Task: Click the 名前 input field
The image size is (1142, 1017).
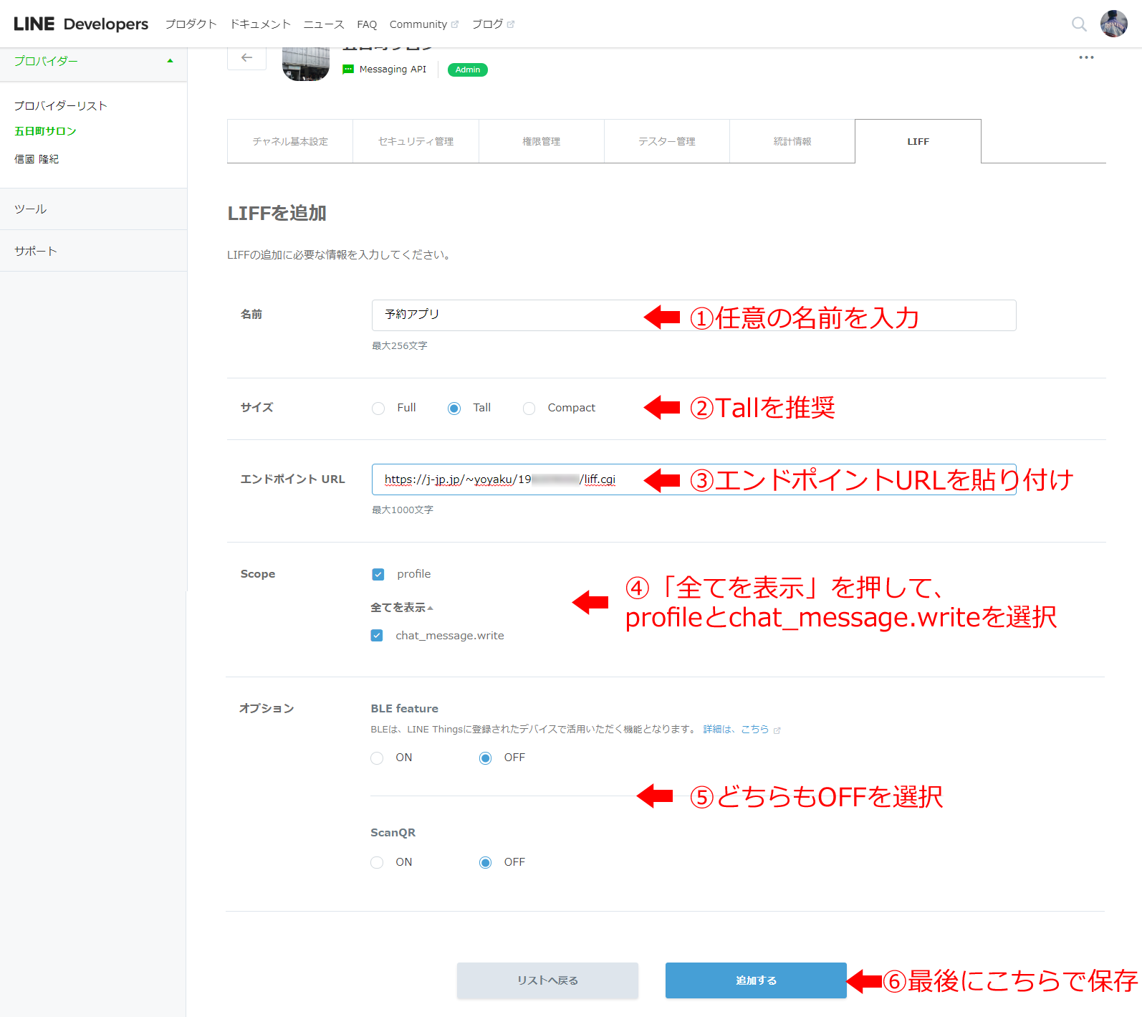Action: point(694,315)
